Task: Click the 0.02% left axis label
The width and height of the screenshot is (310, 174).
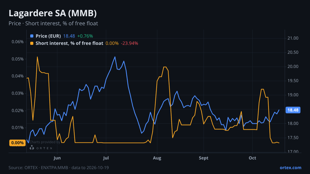Action: click(x=18, y=111)
